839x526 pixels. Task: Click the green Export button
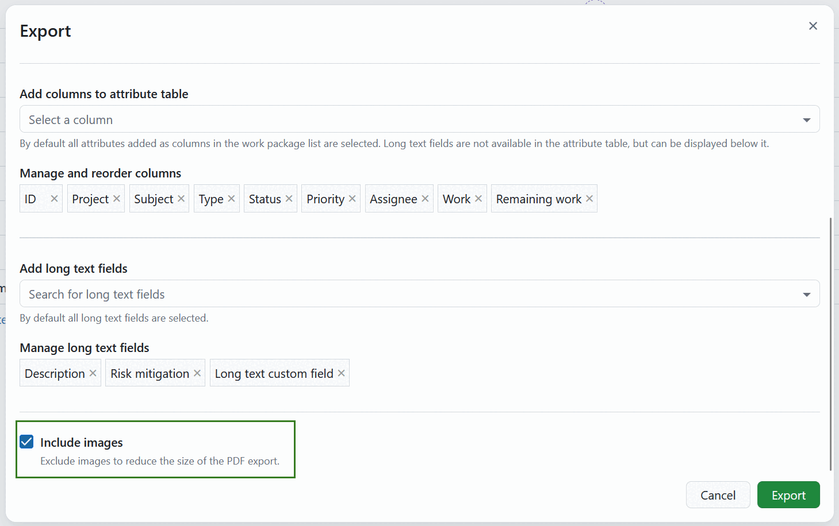(788, 494)
